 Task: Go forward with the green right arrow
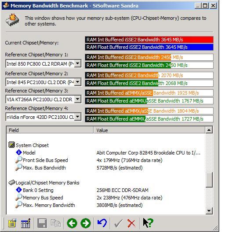point(86,223)
